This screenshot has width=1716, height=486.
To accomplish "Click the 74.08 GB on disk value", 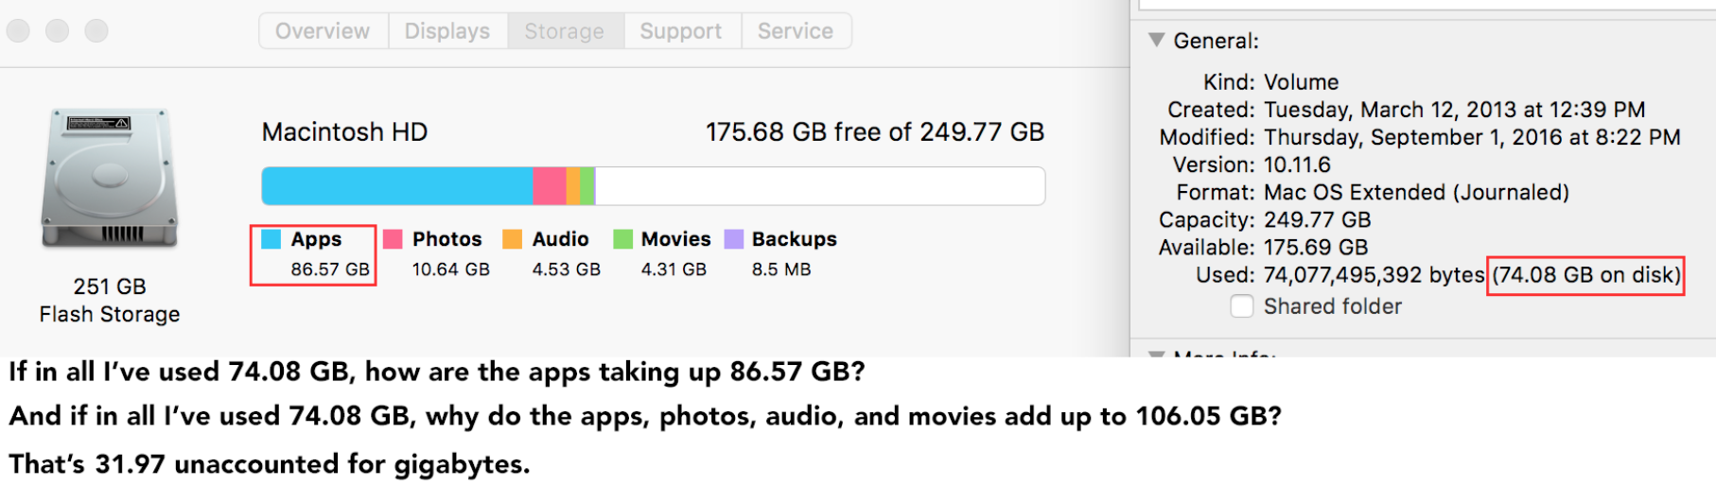I will pyautogui.click(x=1585, y=275).
